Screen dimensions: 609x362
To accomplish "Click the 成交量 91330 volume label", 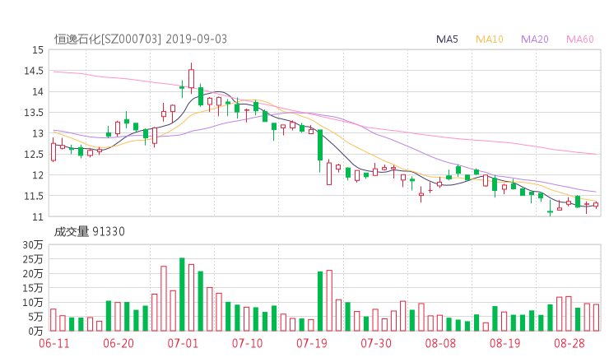I will click(90, 232).
